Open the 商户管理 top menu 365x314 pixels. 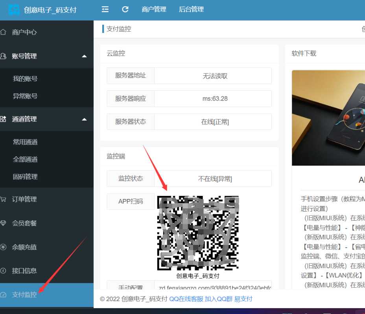154,9
